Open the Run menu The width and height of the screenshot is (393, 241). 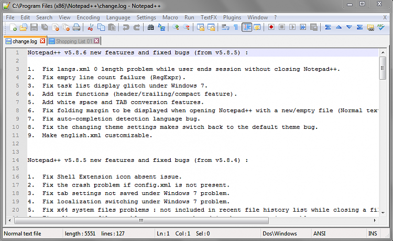pos(189,17)
